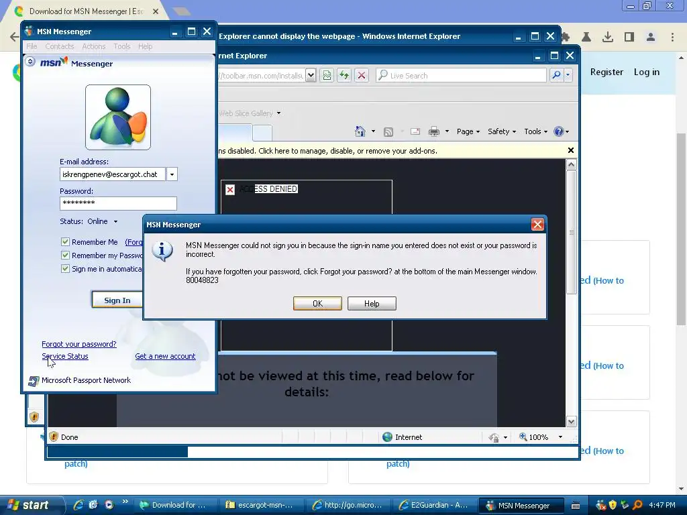Expand the e-mail address dropdown arrow
Image resolution: width=687 pixels, height=515 pixels.
coord(172,174)
